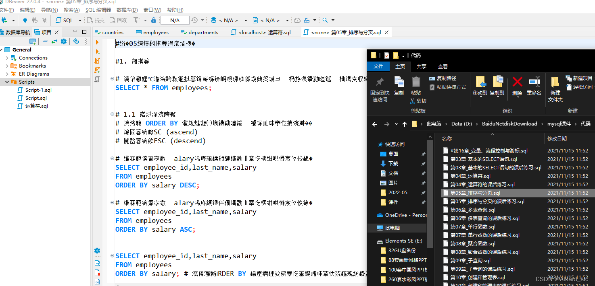Execute SQL in new tab icon
This screenshot has width=595, height=286.
97,51
